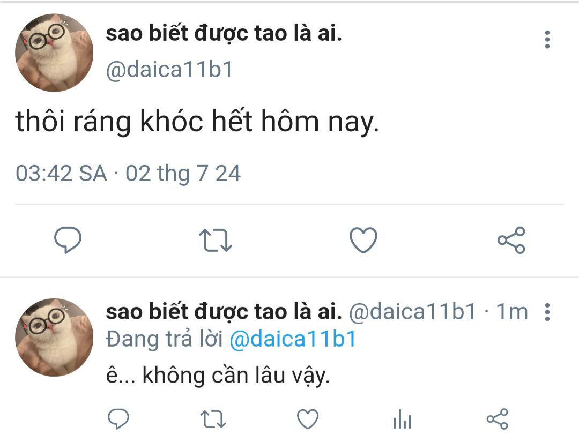The height and width of the screenshot is (442, 579).
Task: Retweet the reply tweet
Action: click(x=213, y=419)
